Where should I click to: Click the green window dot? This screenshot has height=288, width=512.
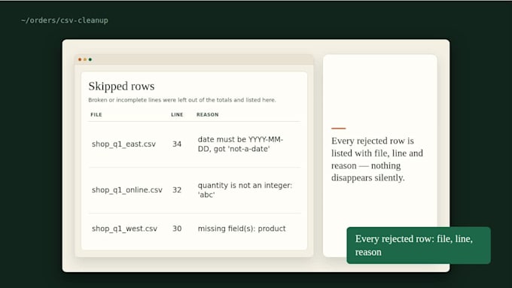pos(90,59)
